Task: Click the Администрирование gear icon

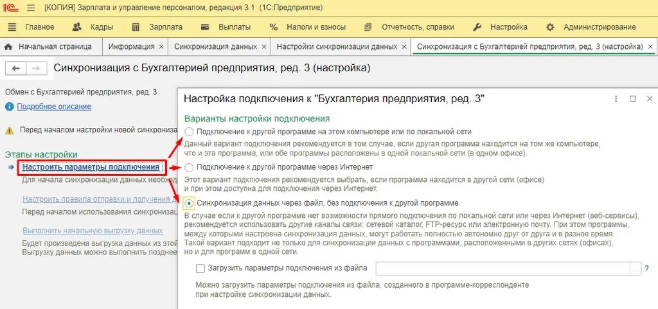Action: tap(550, 27)
